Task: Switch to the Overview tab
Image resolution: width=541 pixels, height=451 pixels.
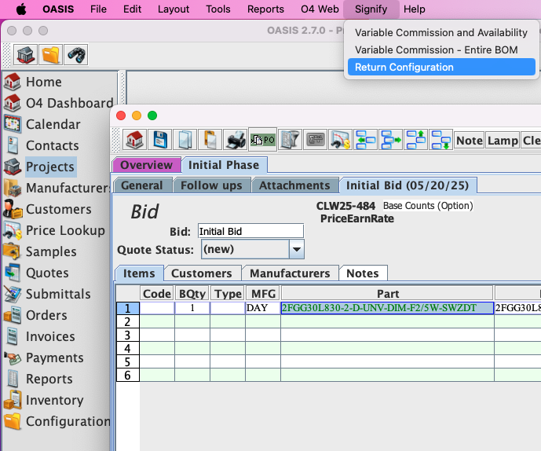Action: click(146, 165)
